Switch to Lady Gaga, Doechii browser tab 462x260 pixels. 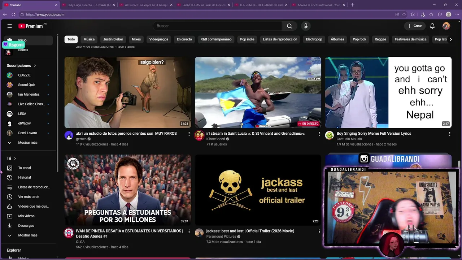click(88, 5)
